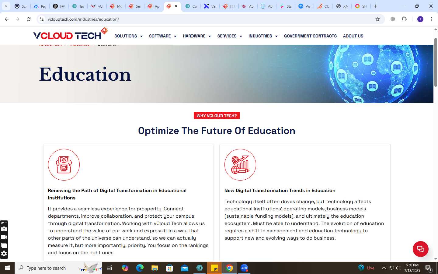
Task: Open the tab search dropdown arrow
Action: pyautogui.click(x=6, y=6)
